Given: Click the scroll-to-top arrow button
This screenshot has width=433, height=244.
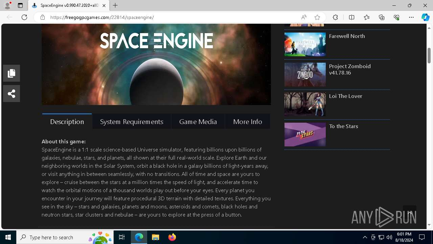Looking at the screenshot, I should (410, 212).
